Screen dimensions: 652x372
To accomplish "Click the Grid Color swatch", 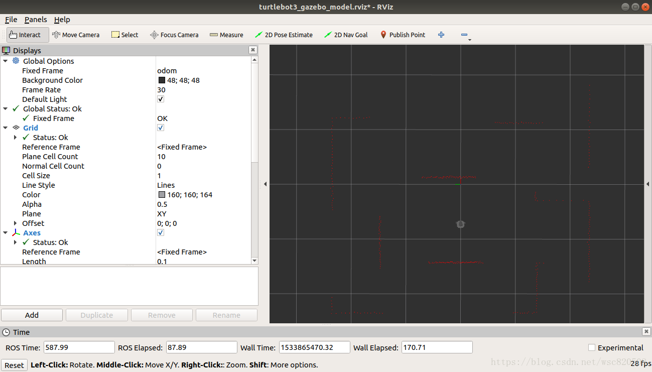I will [162, 195].
